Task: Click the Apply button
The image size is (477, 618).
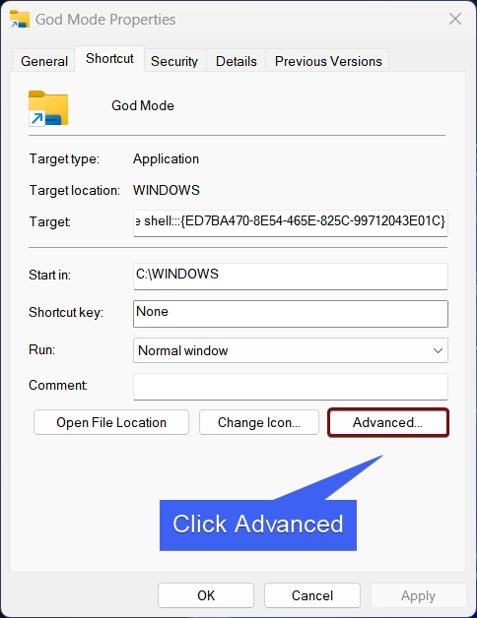Action: [x=419, y=595]
